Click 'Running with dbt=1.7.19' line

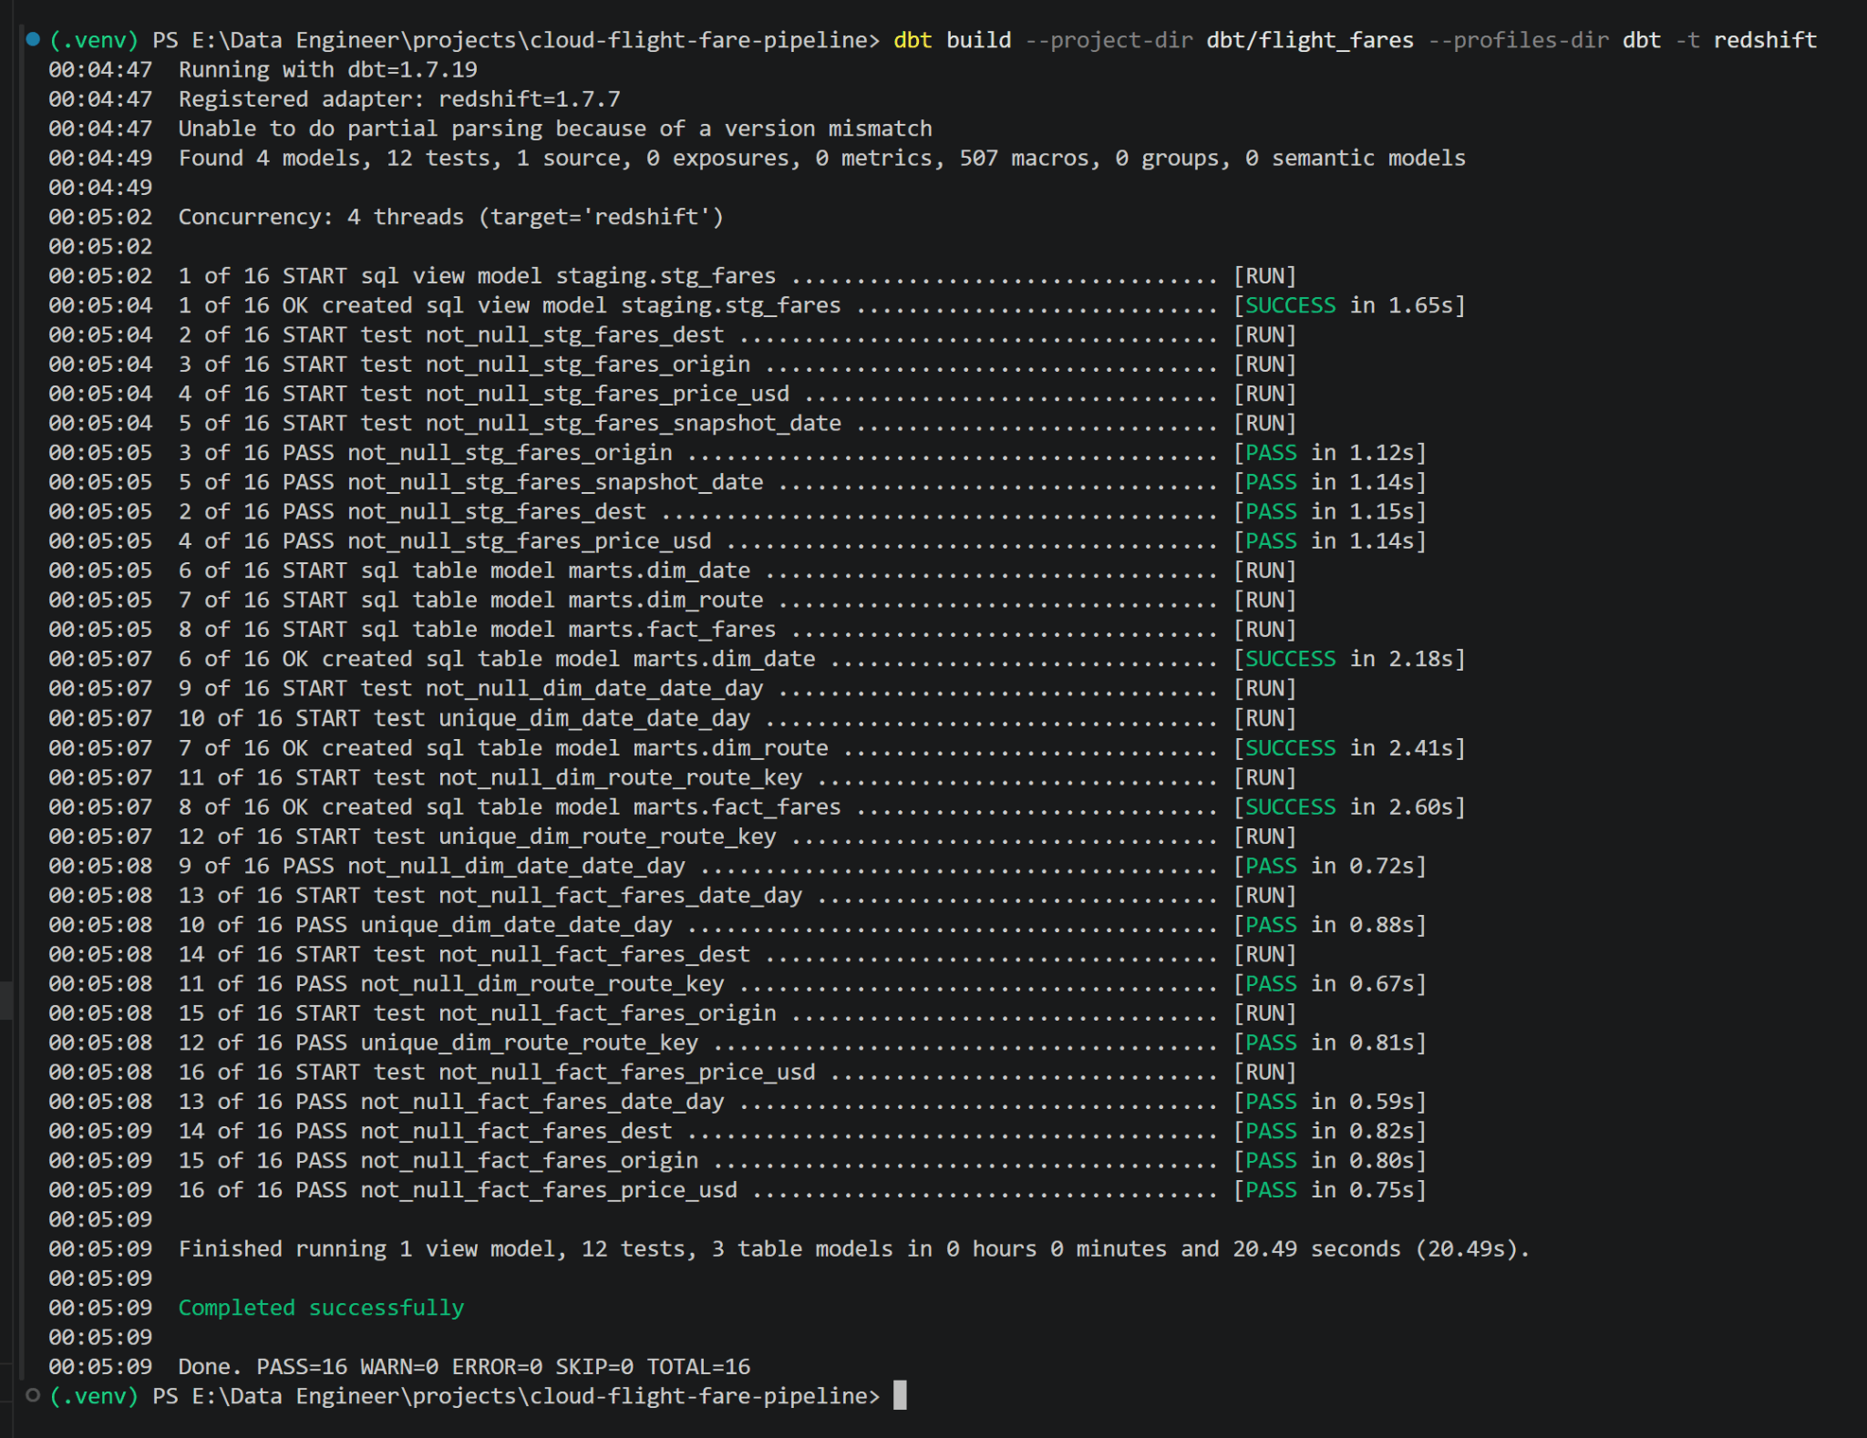328,69
